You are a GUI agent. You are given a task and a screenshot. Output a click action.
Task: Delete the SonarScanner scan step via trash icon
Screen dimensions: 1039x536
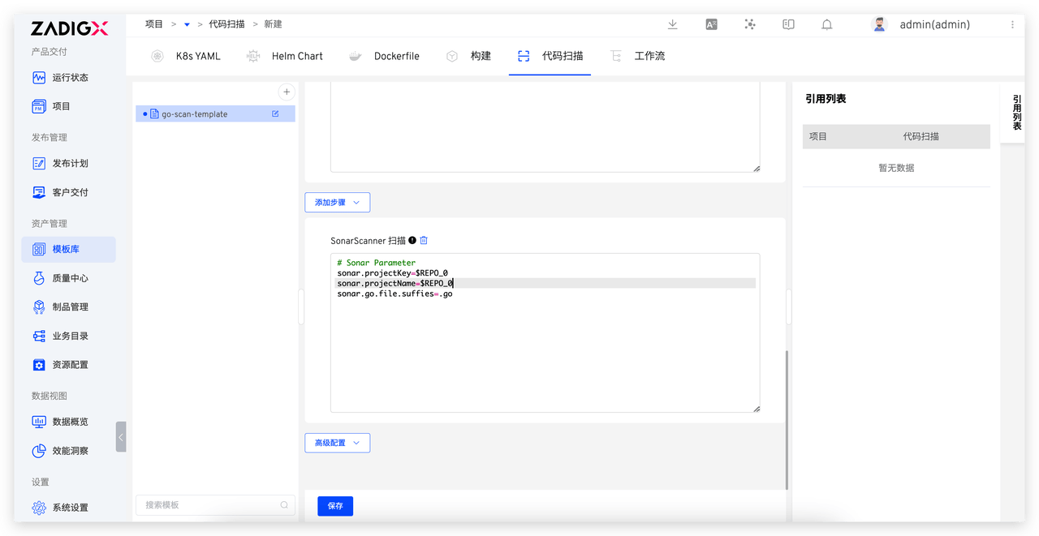tap(424, 241)
